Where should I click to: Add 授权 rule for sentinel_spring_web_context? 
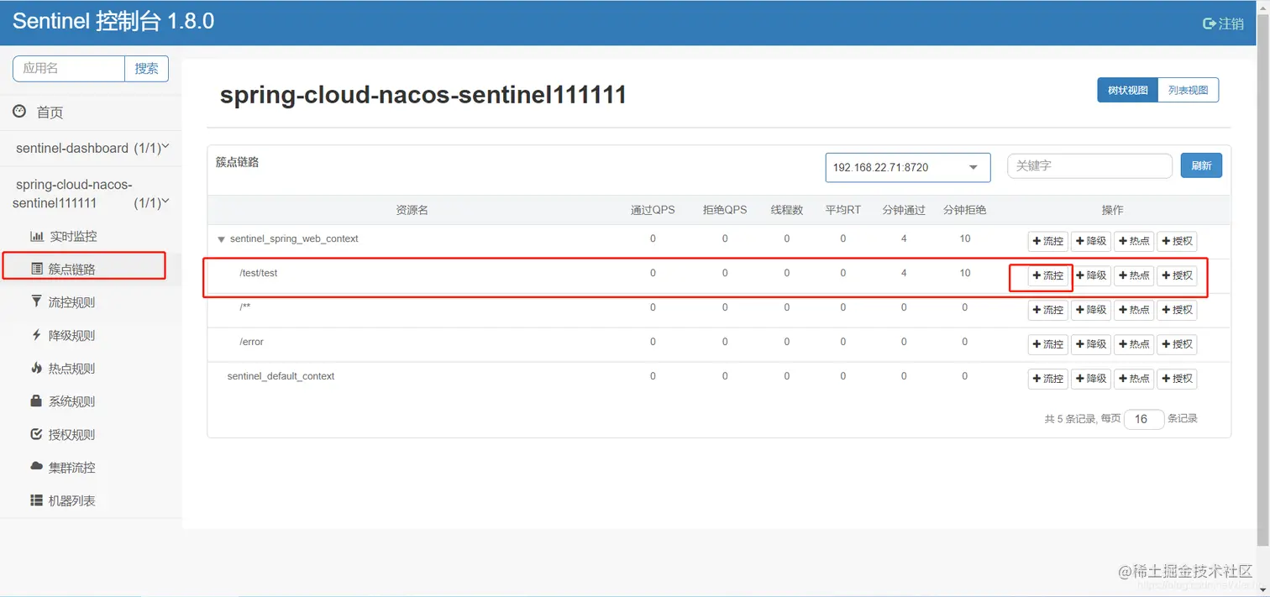tap(1177, 242)
